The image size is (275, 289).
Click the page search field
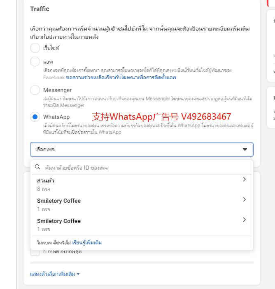pos(142,168)
